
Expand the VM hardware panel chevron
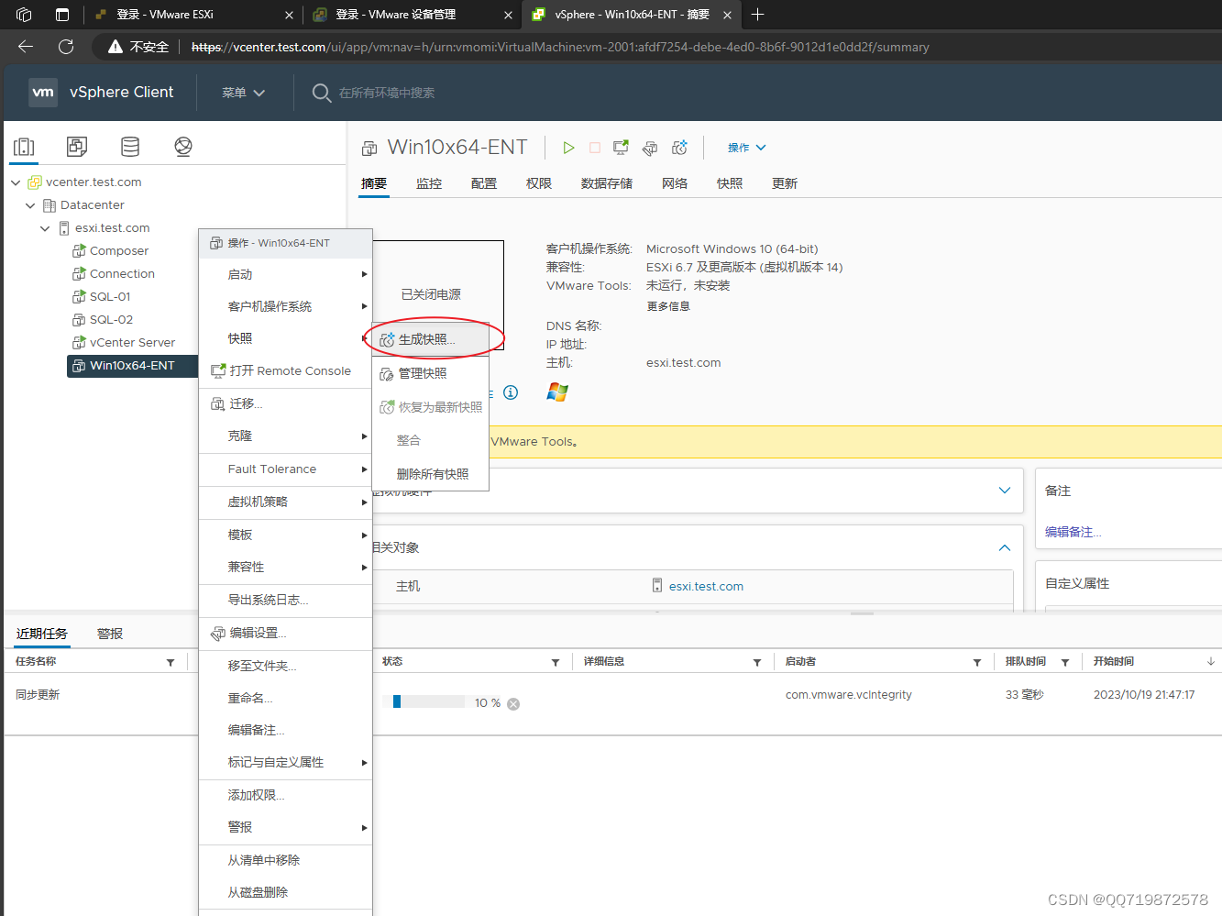[x=1005, y=491]
